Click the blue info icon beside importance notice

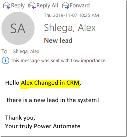coord(5,61)
